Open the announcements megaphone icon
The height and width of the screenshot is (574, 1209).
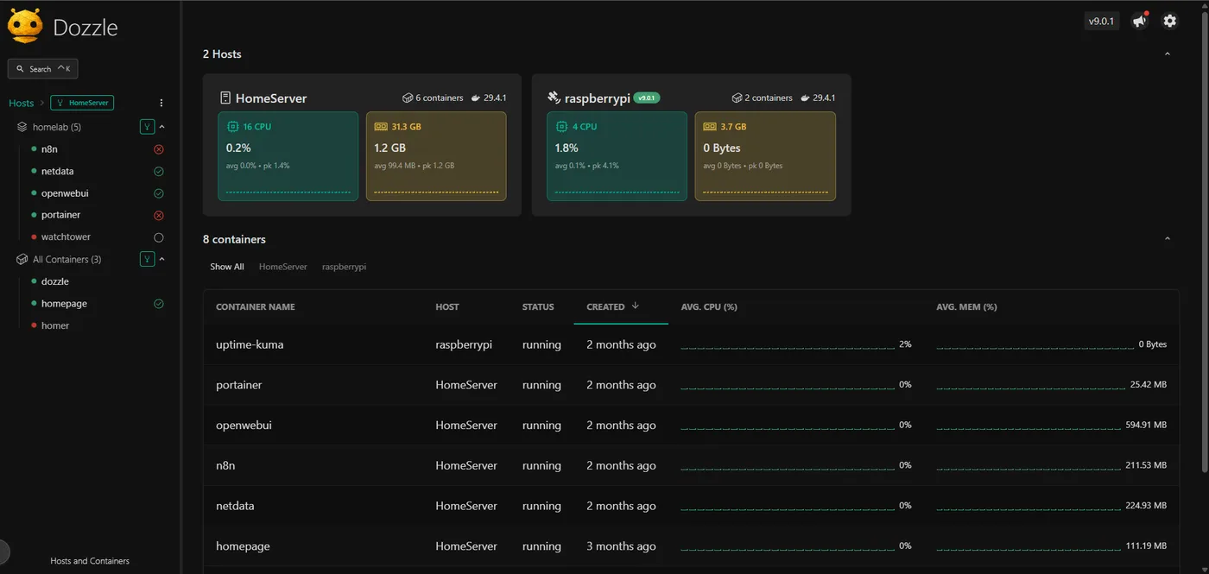coord(1140,21)
